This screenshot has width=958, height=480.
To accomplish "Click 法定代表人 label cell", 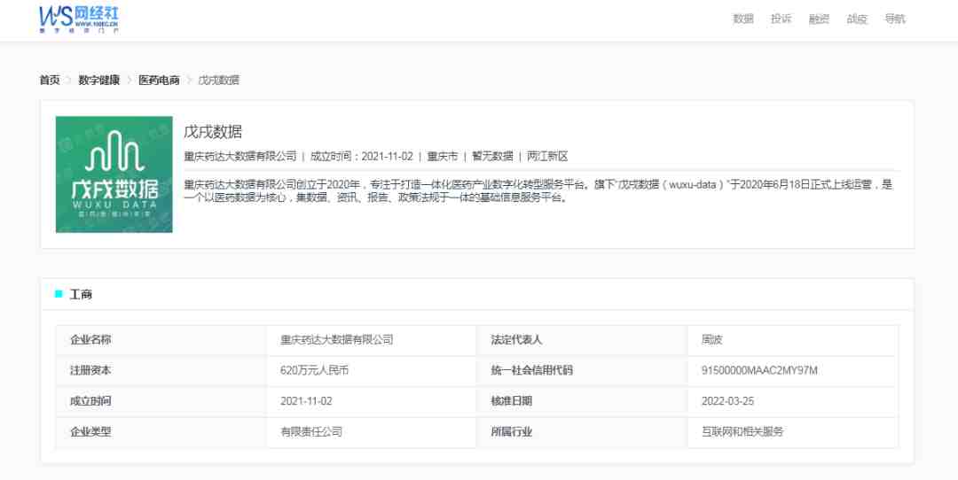I will (582, 340).
